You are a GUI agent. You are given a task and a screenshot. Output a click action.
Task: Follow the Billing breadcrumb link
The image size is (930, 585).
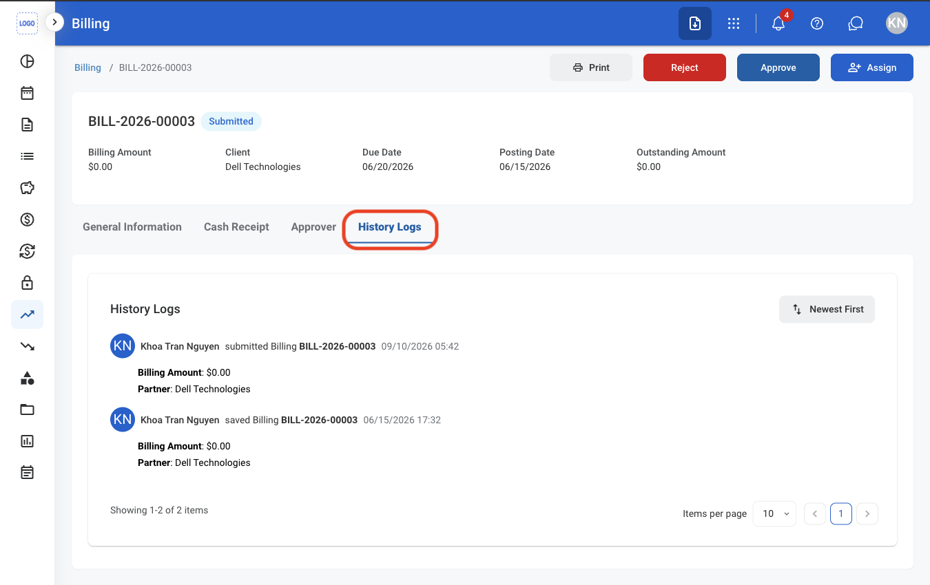click(x=87, y=67)
